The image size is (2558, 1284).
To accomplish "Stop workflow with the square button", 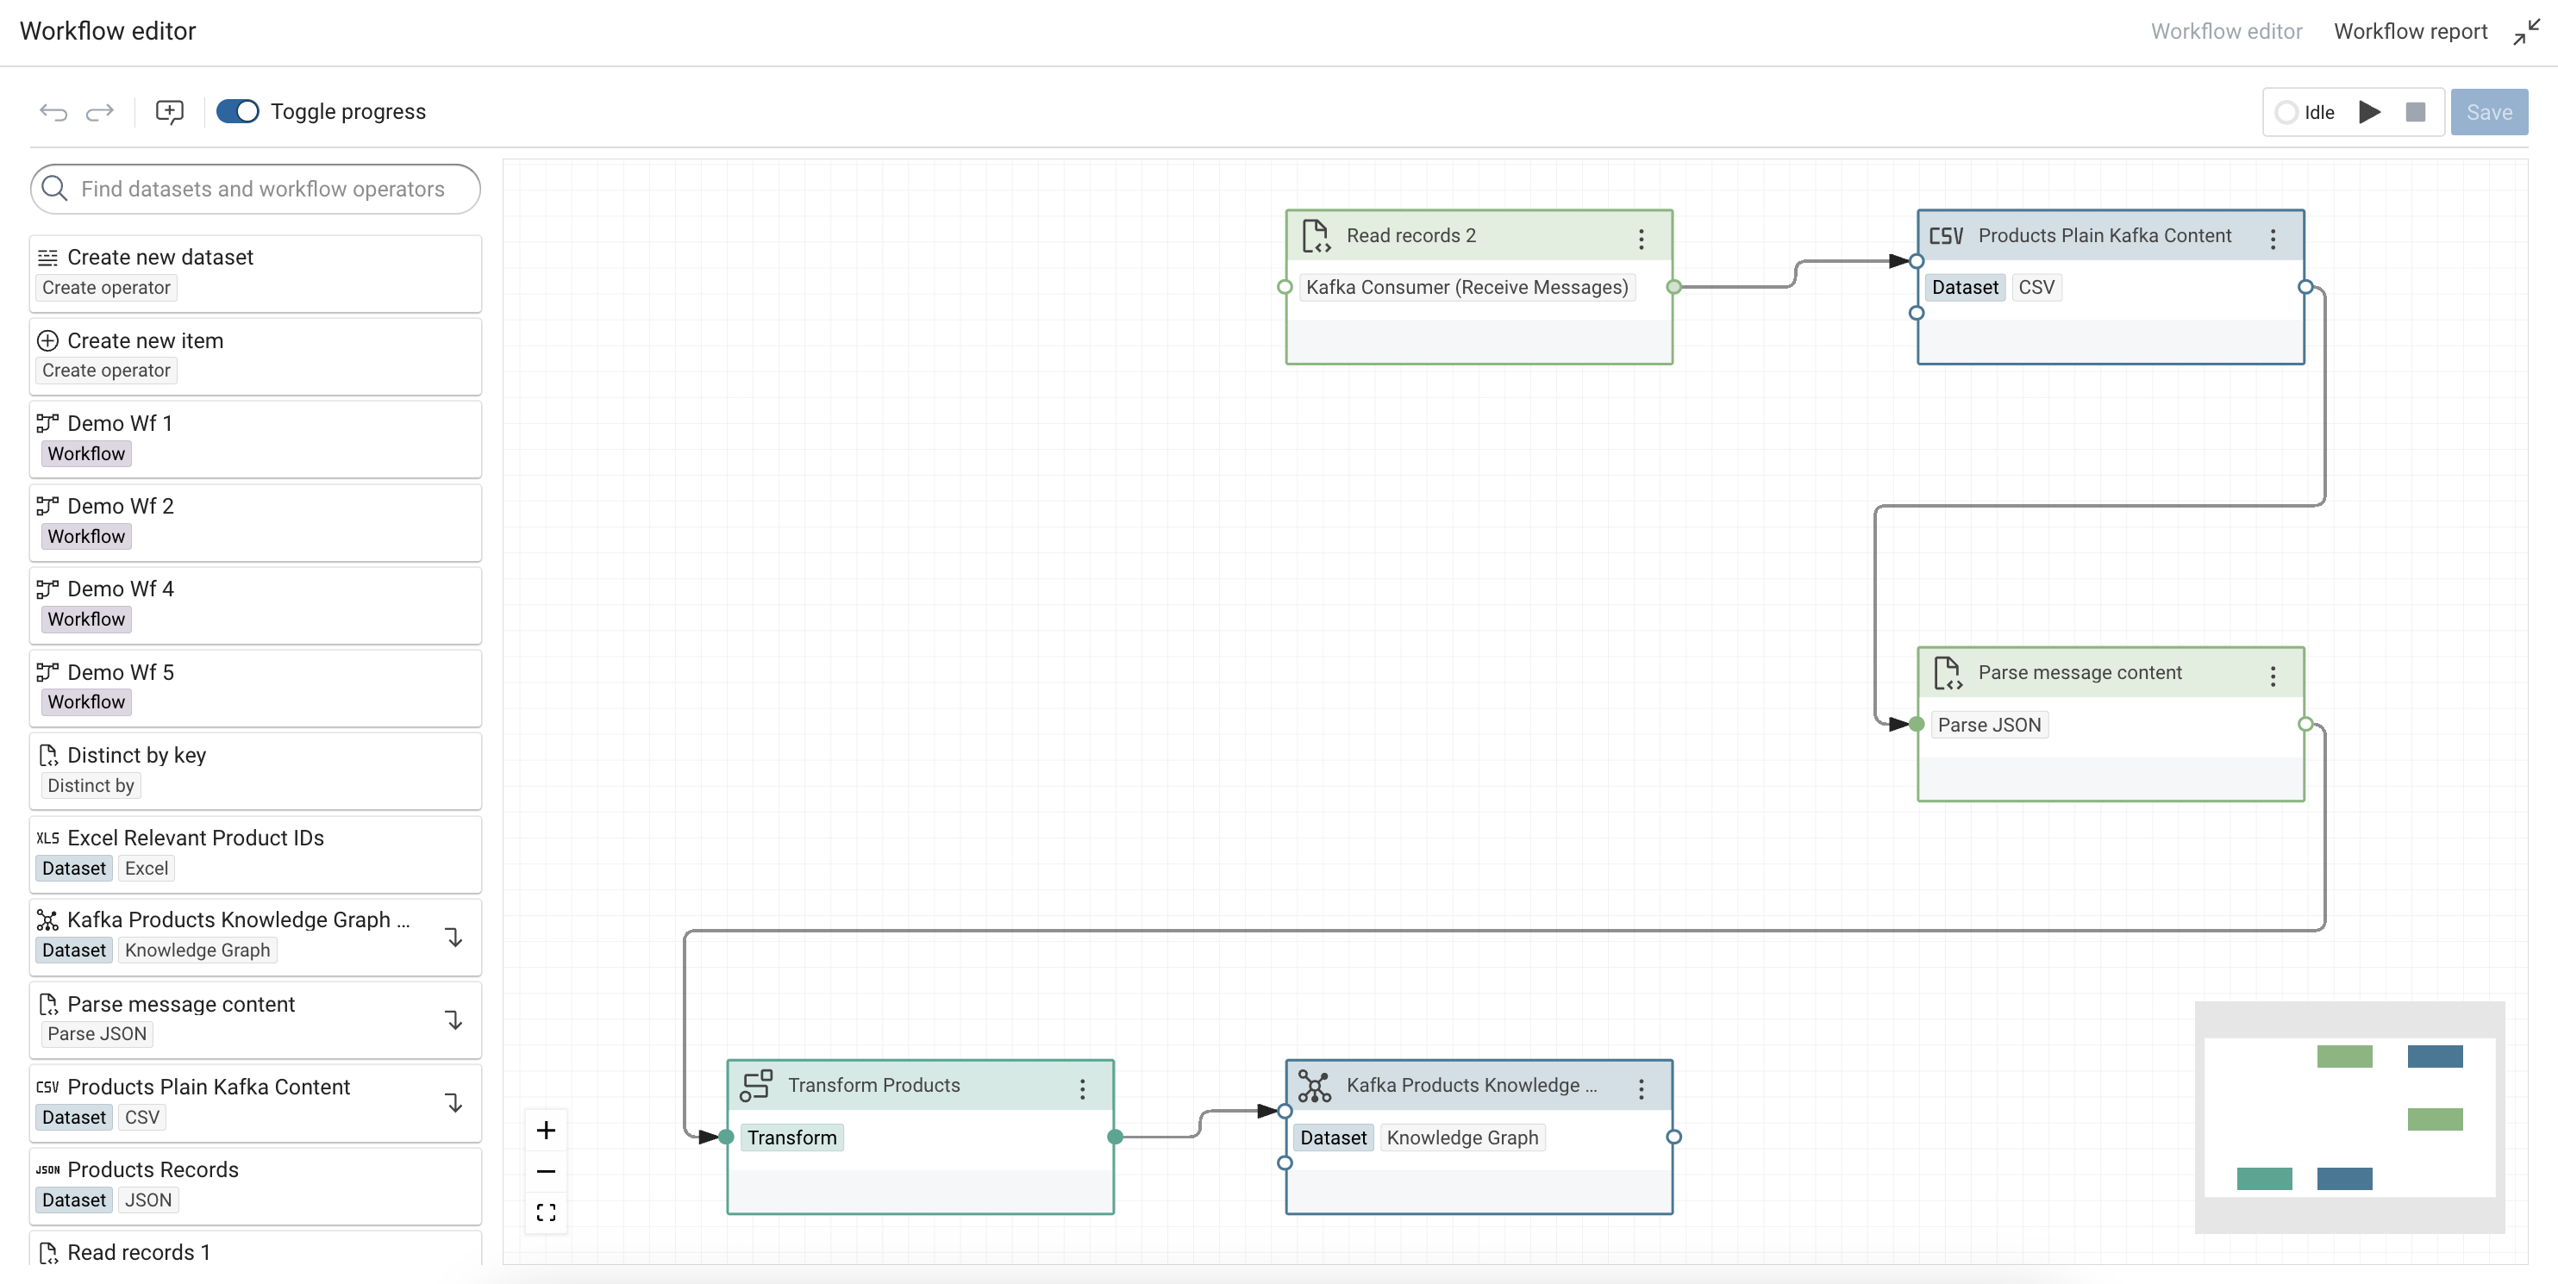I will tap(2415, 112).
